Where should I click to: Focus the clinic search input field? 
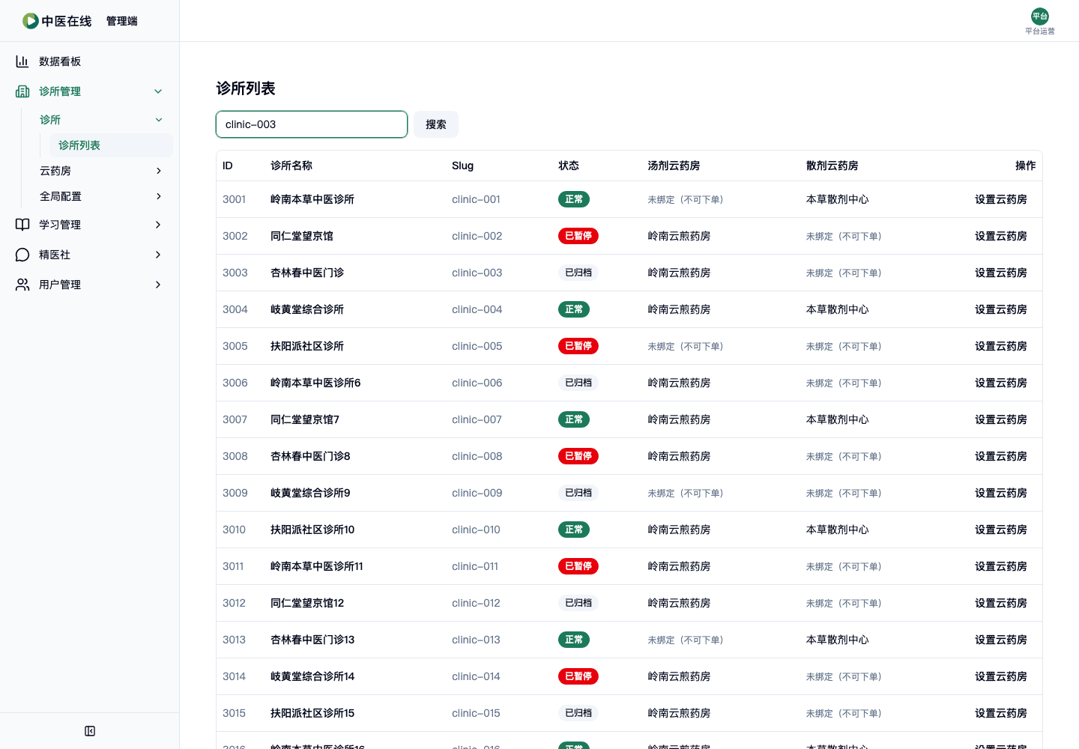tap(312, 124)
